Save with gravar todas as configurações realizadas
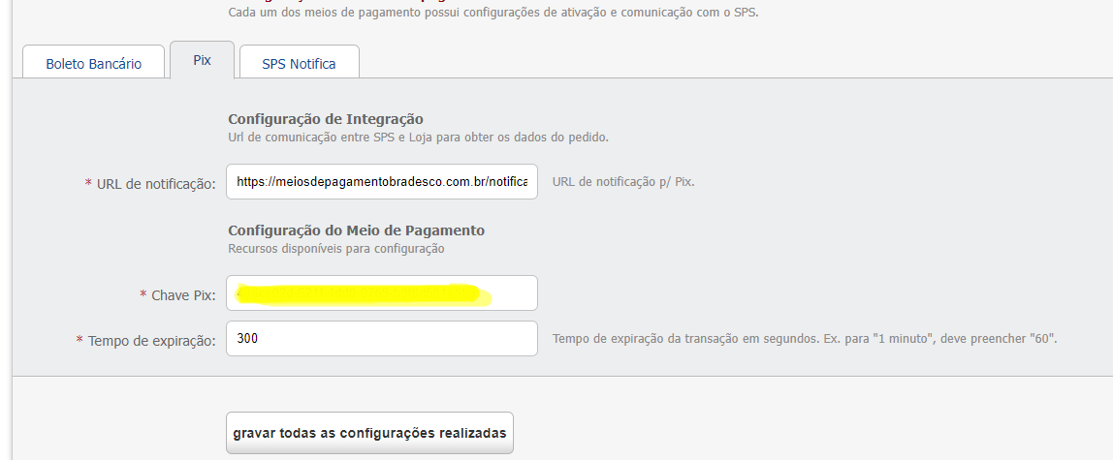Screen dimensions: 1113x460 (x=369, y=432)
